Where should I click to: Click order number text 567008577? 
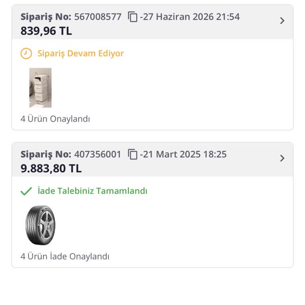pos(98,17)
